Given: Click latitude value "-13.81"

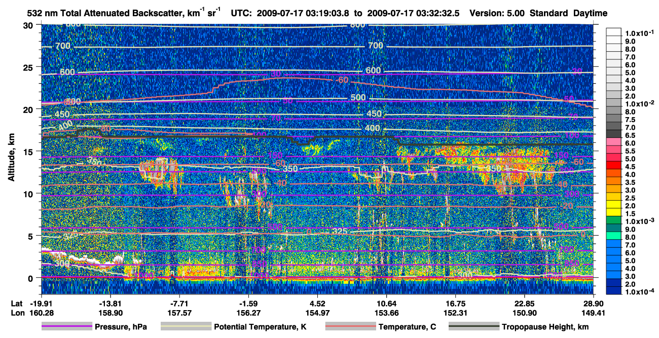Looking at the screenshot, I should point(110,303).
